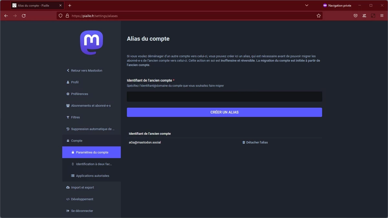Image resolution: width=388 pixels, height=218 pixels.
Task: Open the Firefox hamburger menu
Action: click(382, 16)
